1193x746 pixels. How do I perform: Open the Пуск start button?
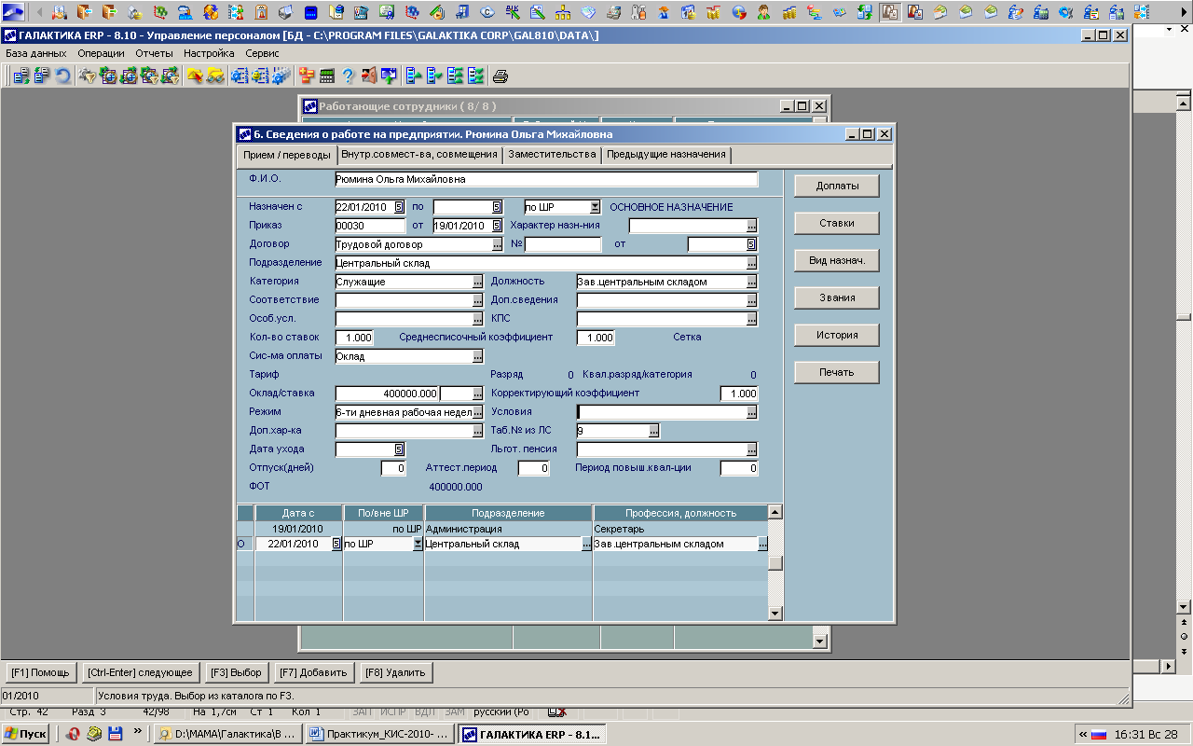[x=25, y=734]
